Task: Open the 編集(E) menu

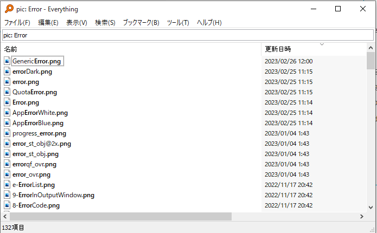Action: click(x=48, y=23)
